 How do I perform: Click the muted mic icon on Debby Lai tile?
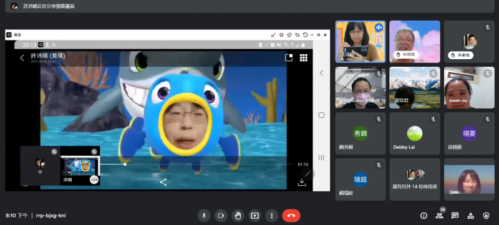tap(433, 119)
